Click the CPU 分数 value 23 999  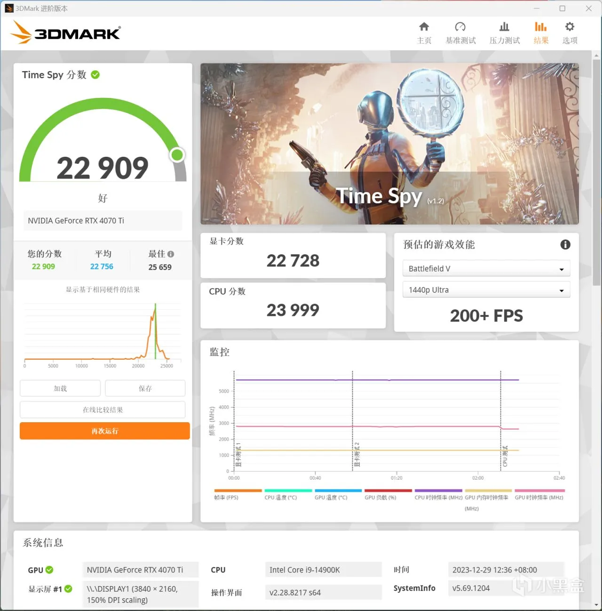[293, 310]
